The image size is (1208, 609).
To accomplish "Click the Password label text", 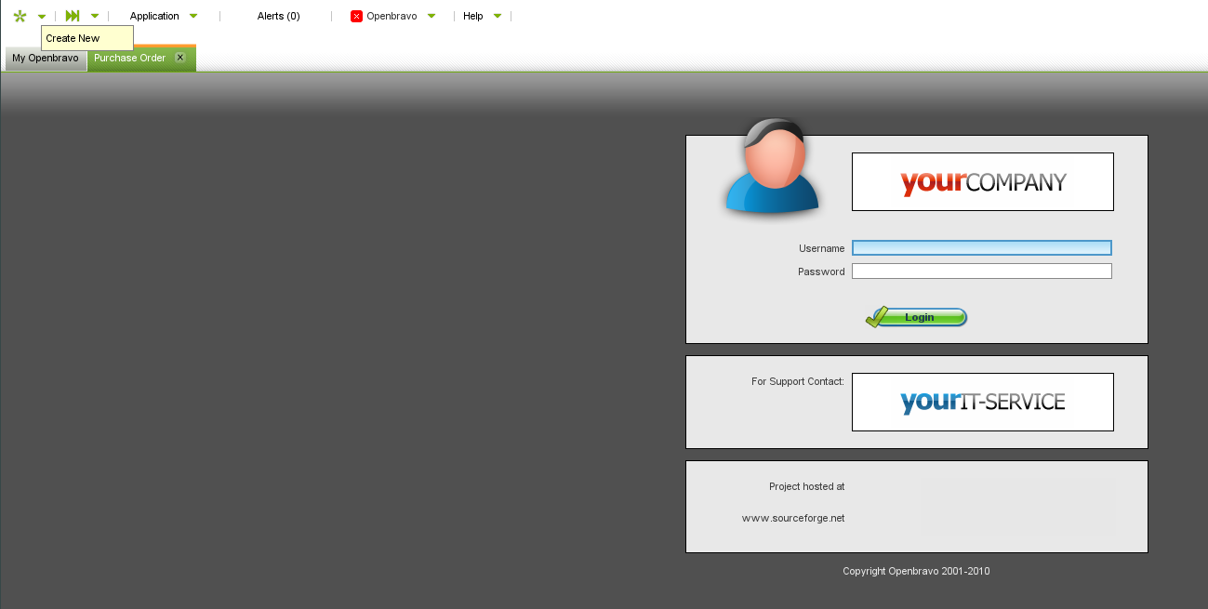I will pyautogui.click(x=821, y=271).
